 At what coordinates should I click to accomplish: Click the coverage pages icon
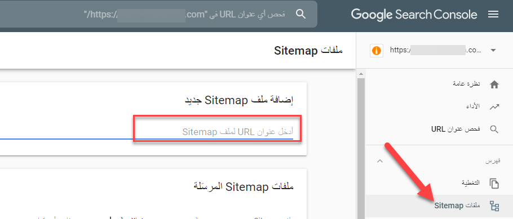[494, 184]
